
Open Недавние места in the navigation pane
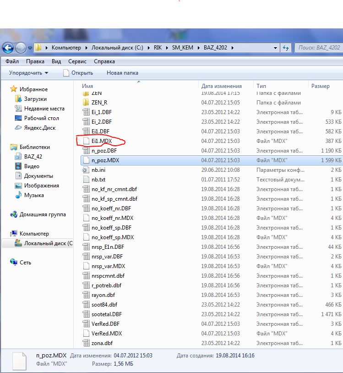coord(44,109)
